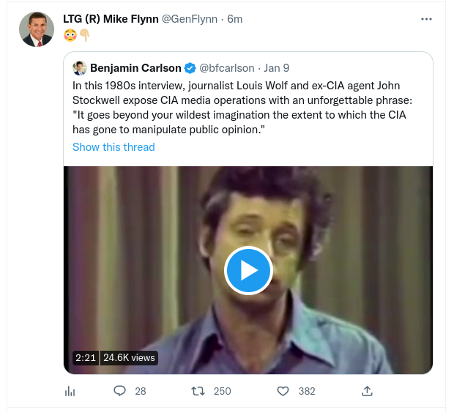
Task: Click the @bfcarlson handle
Action: [x=227, y=68]
